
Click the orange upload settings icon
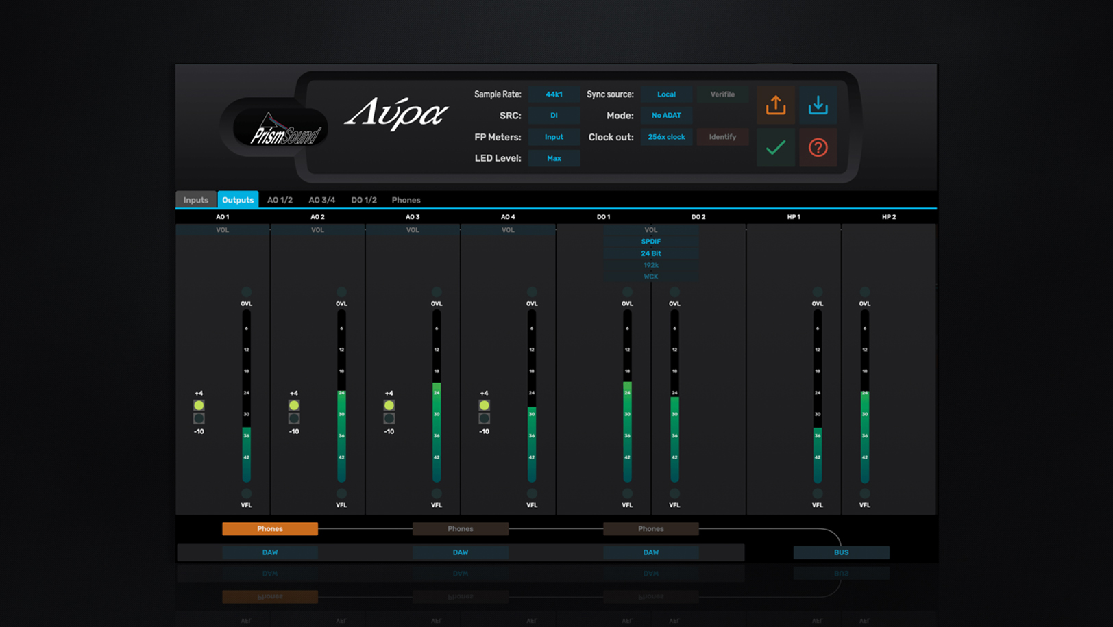pos(776,105)
